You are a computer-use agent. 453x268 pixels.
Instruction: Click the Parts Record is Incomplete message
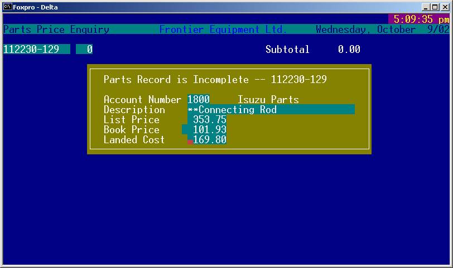coord(215,80)
